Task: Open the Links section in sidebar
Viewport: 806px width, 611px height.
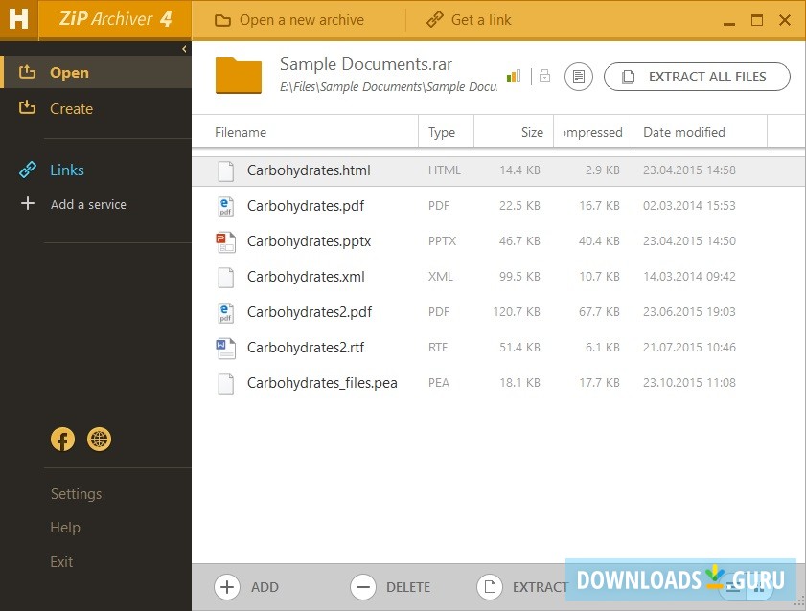Action: [x=67, y=170]
